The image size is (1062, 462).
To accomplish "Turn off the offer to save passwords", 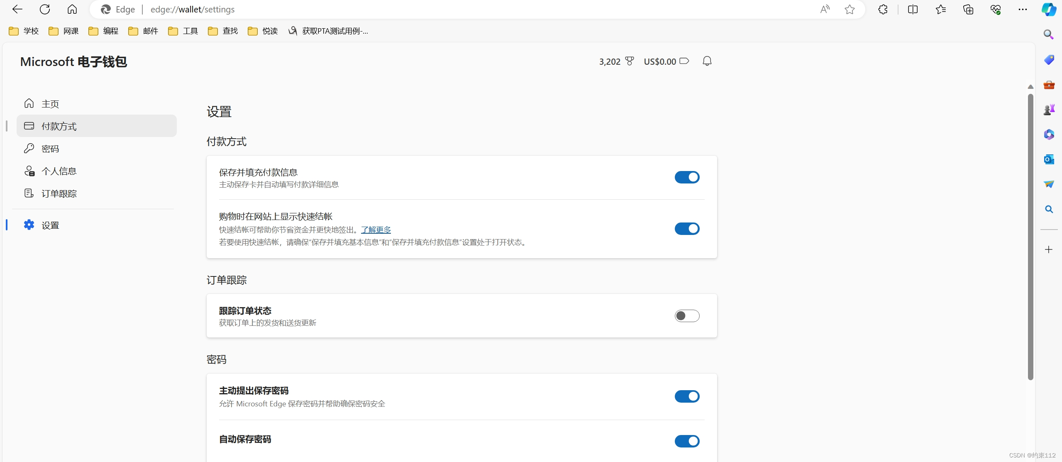I will pyautogui.click(x=687, y=396).
